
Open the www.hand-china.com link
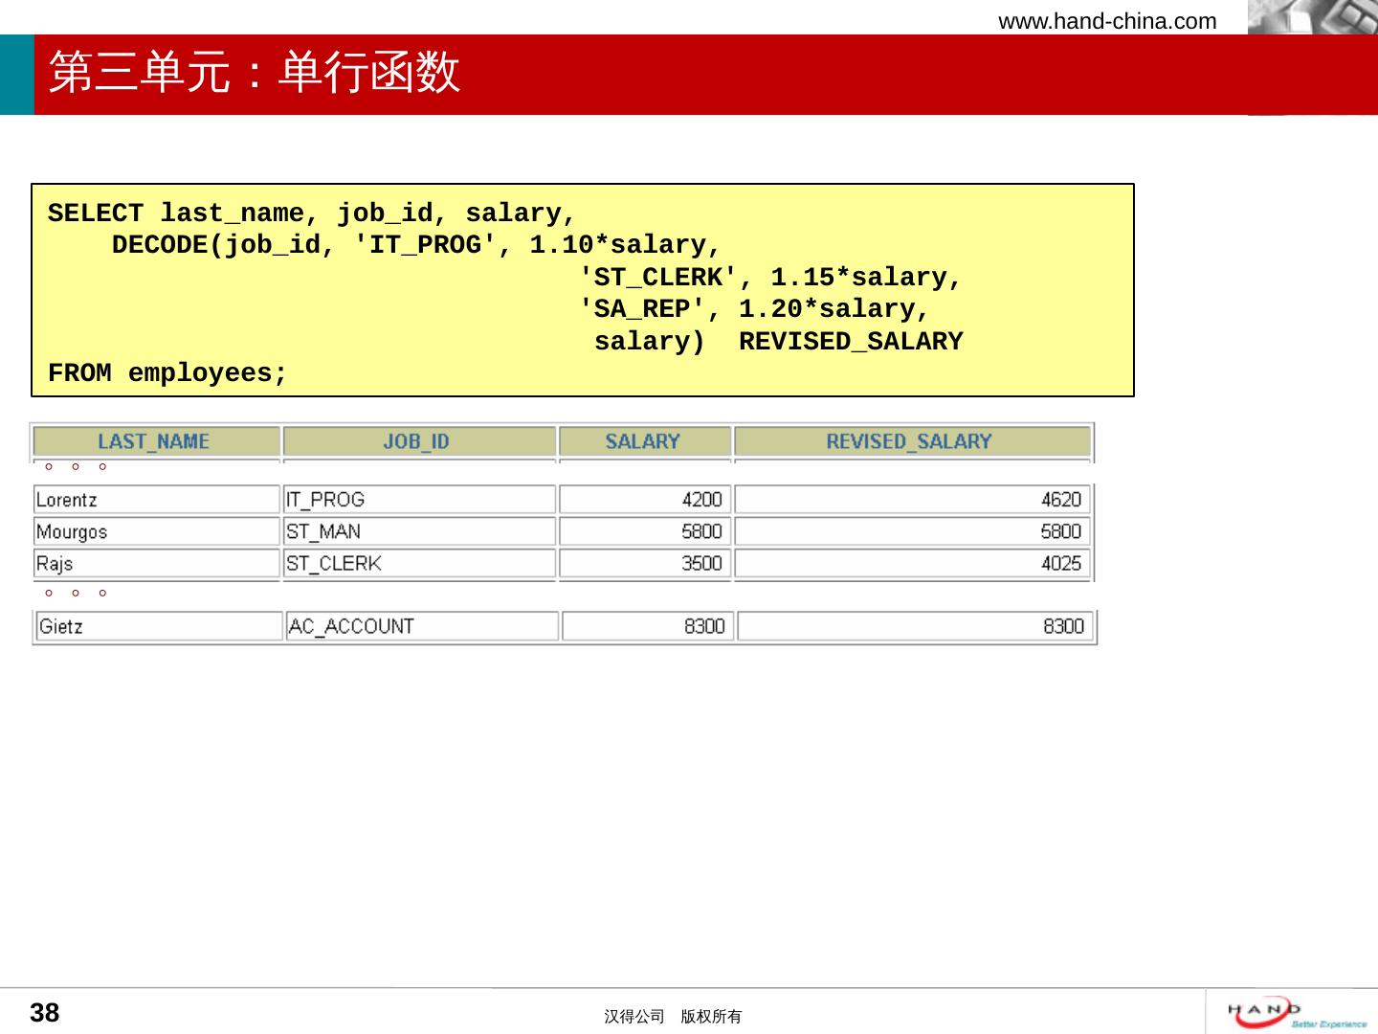pyautogui.click(x=1107, y=21)
